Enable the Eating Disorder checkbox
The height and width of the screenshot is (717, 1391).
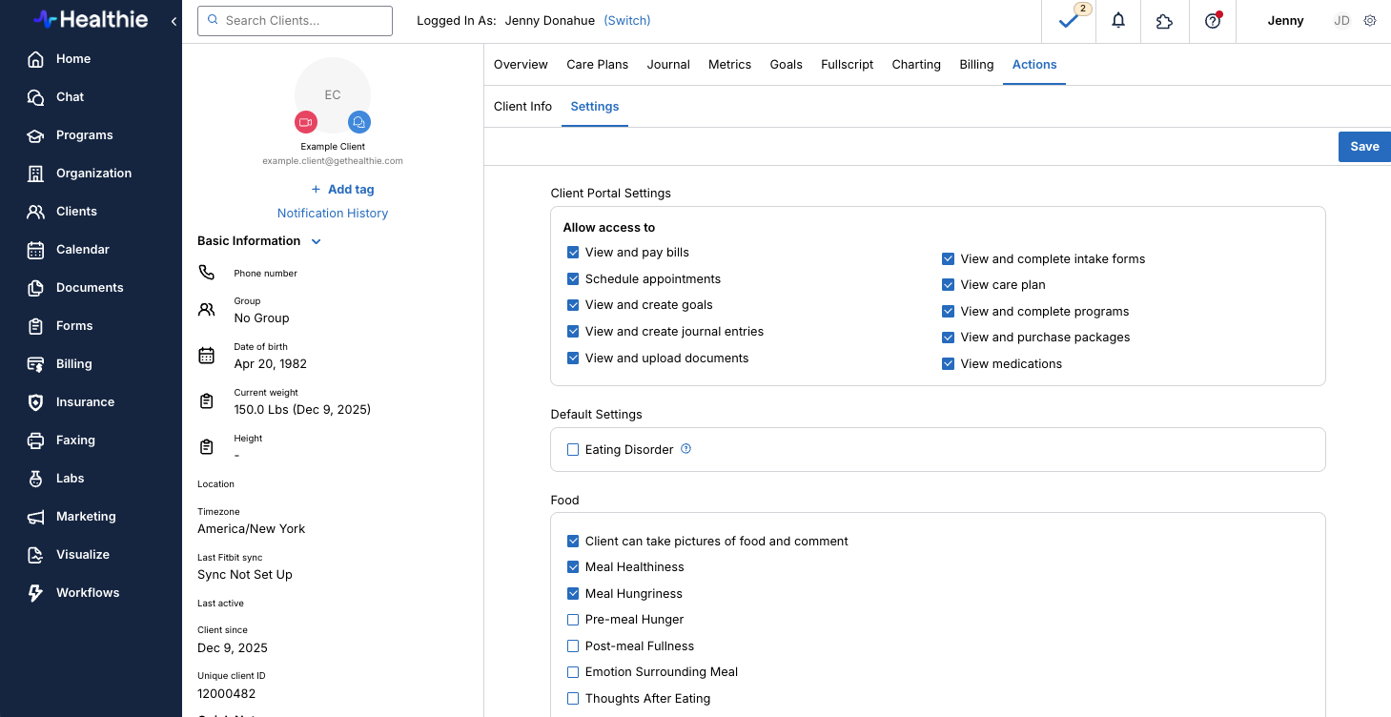point(573,450)
